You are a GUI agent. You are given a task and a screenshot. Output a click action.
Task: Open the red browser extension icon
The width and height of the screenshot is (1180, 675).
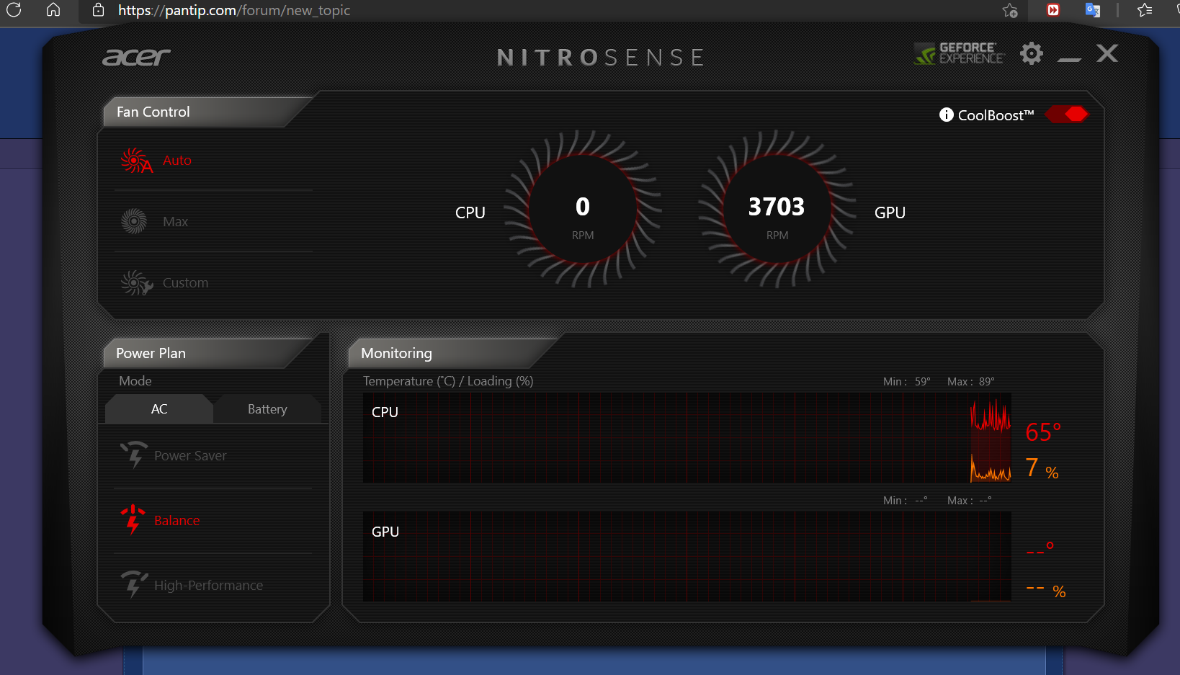pos(1053,10)
